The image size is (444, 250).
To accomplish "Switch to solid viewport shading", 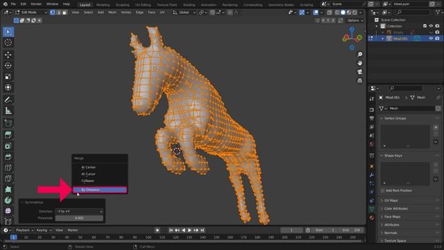I will [x=343, y=12].
